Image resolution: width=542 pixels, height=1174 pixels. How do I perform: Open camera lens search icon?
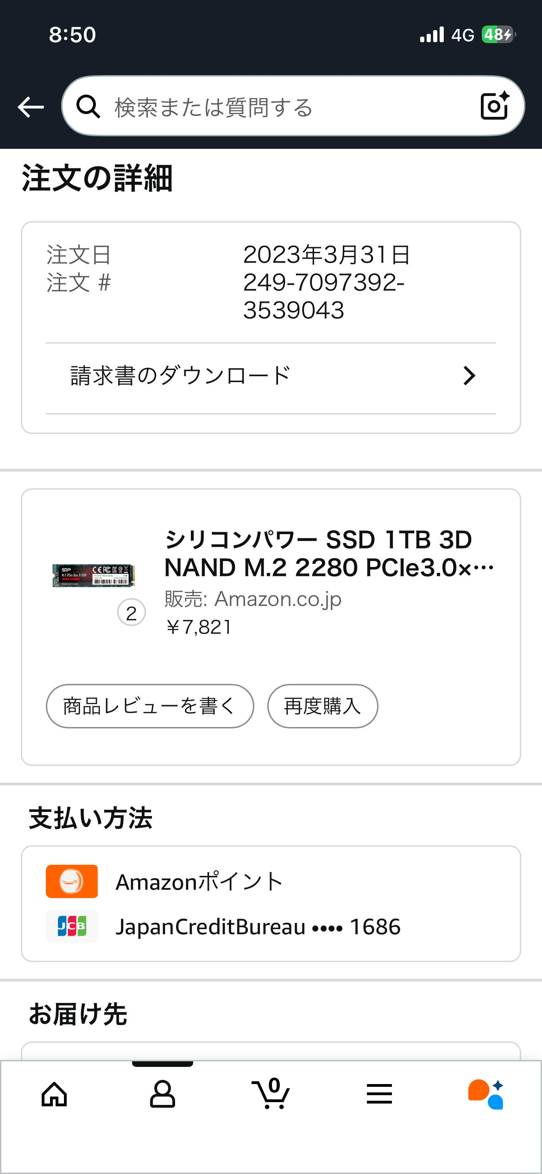495,106
